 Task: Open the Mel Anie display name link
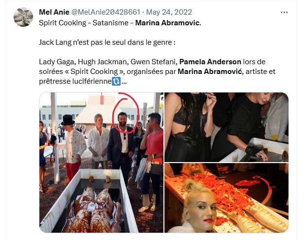54,12
